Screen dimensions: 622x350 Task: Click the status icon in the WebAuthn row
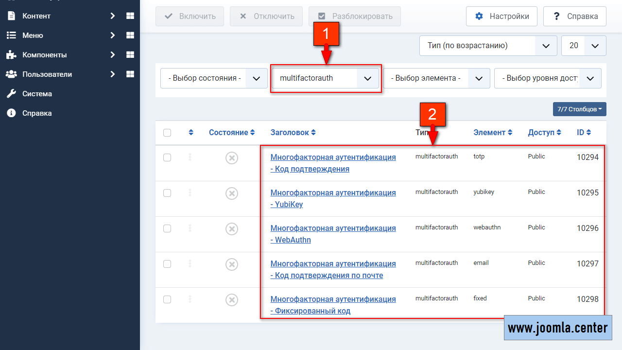click(x=232, y=229)
